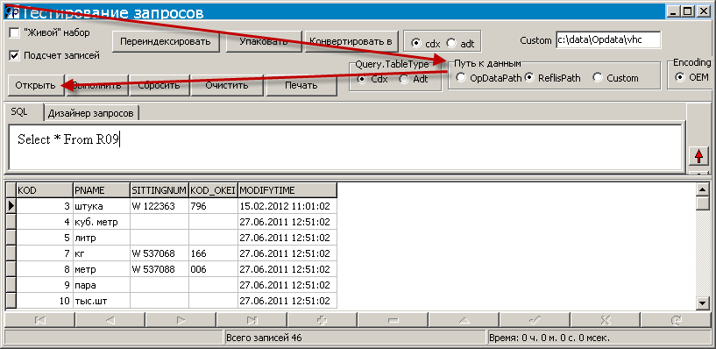Screen dimensions: 716x349
Task: Click the Очистить button
Action: (227, 85)
